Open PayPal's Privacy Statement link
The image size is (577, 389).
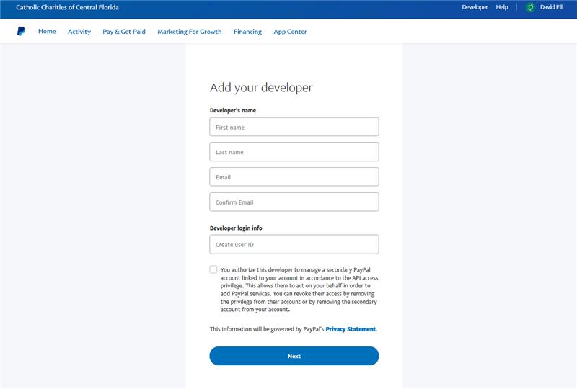point(351,329)
